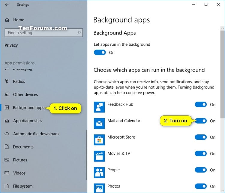Click the Home house icon

point(7,20)
